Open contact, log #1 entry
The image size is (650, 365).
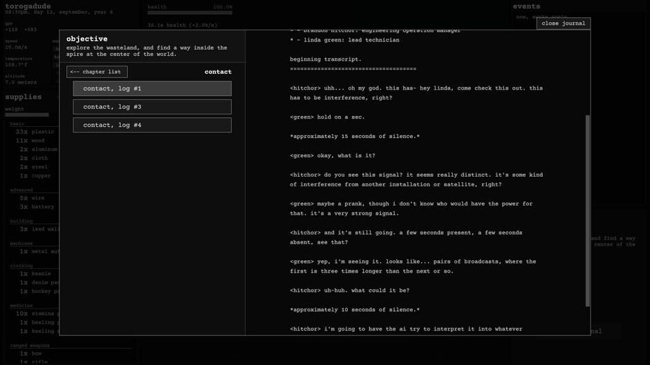(x=152, y=88)
